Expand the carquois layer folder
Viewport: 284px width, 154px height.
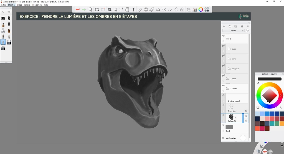(x=229, y=69)
